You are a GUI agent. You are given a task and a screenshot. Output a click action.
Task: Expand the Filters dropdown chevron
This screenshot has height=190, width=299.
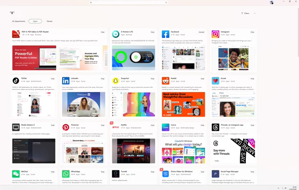click(255, 13)
